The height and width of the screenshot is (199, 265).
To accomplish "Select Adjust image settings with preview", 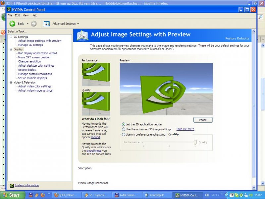I will (40, 41).
